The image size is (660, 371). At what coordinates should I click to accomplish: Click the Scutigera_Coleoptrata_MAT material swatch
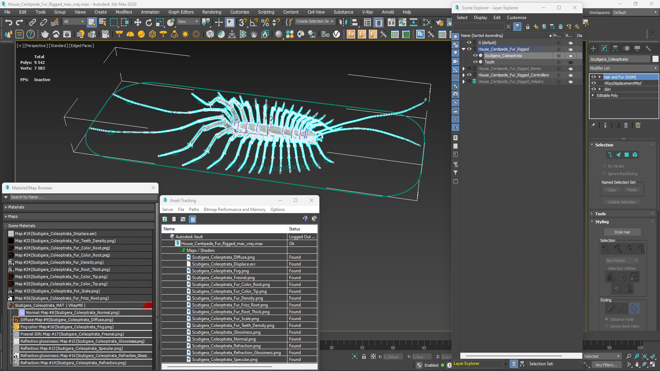[11, 305]
